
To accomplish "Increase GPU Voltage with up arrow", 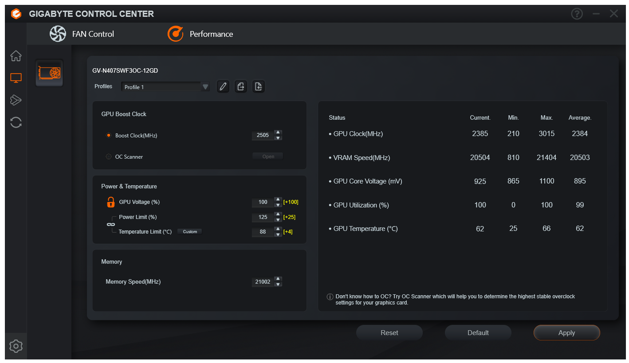I will tap(278, 199).
